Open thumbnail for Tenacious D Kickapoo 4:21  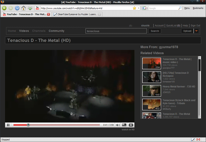click(151, 77)
